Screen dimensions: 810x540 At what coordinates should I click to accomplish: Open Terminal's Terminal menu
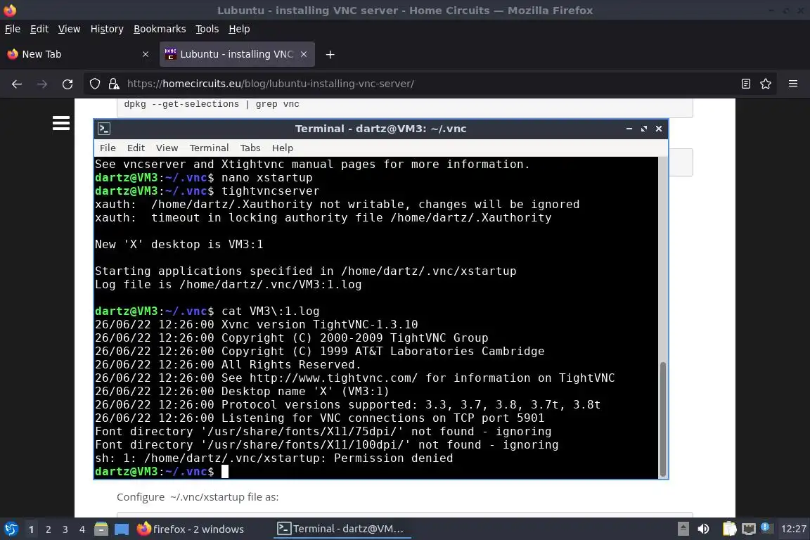pos(209,148)
